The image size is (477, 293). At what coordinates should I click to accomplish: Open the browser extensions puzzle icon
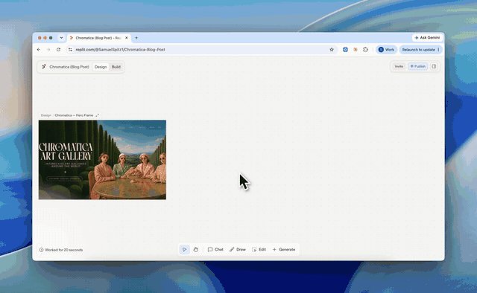[365, 50]
